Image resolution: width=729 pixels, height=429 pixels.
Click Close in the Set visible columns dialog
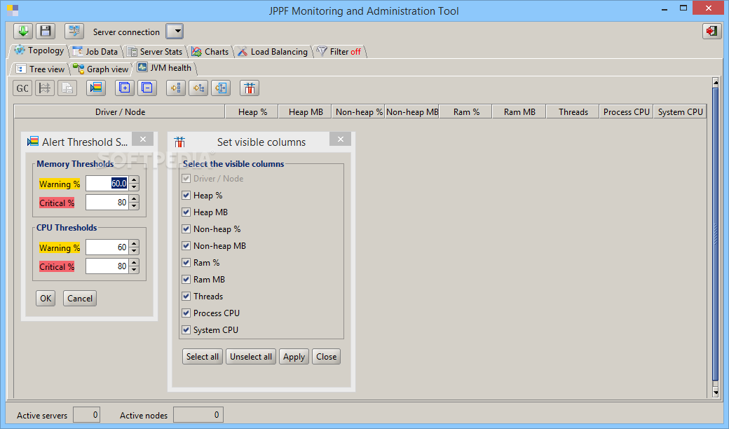327,357
